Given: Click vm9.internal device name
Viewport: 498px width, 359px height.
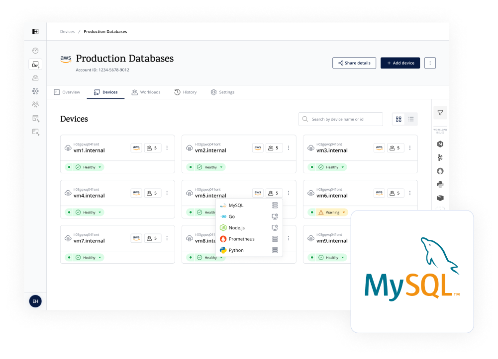Looking at the screenshot, I should 332,241.
